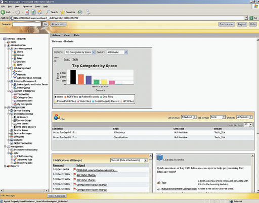Click the browser Back button
Image resolution: width=259 pixels, height=203 pixels.
tap(6, 12)
